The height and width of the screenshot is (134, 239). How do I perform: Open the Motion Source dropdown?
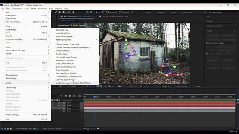(x=227, y=43)
